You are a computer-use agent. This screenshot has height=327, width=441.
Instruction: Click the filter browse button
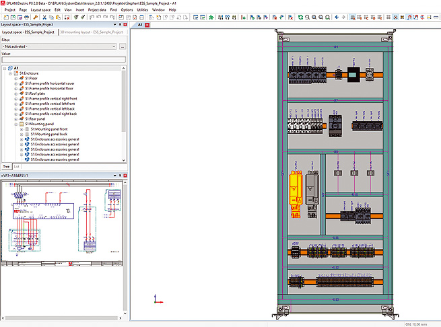122,46
